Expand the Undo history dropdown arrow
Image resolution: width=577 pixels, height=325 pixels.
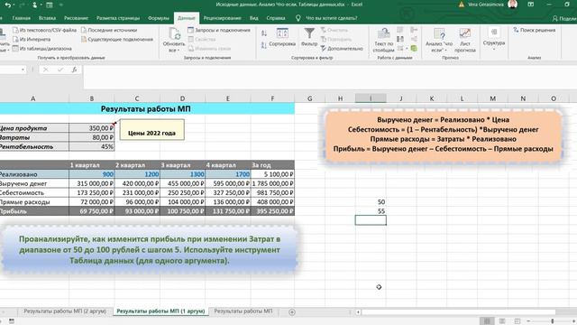click(x=14, y=5)
